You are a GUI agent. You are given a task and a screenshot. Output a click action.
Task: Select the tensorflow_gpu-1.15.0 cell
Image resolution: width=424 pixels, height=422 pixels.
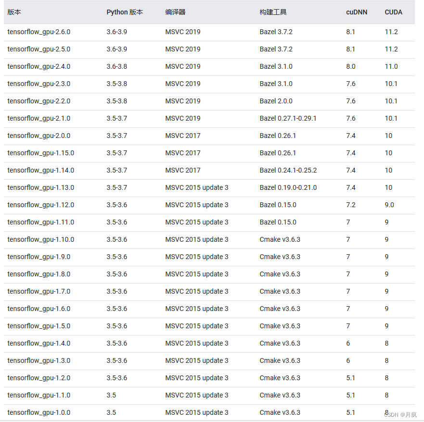click(x=40, y=153)
